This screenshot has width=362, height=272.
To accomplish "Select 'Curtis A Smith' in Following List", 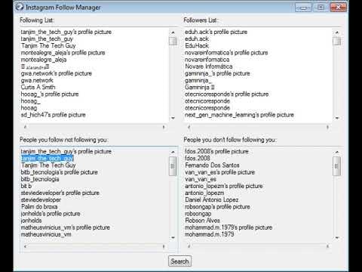I will coord(38,87).
